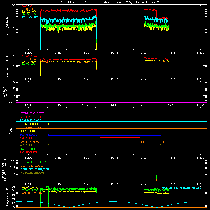
Task: Click the 16:45 tick label under Flags panel
Action: pos(114,158)
